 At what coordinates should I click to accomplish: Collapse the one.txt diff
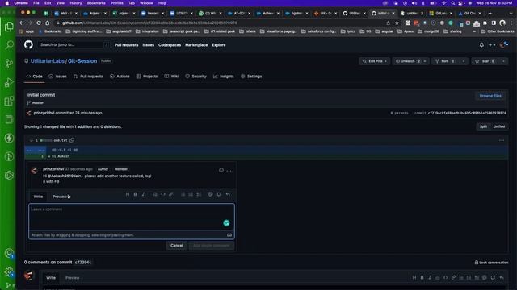(x=32, y=140)
